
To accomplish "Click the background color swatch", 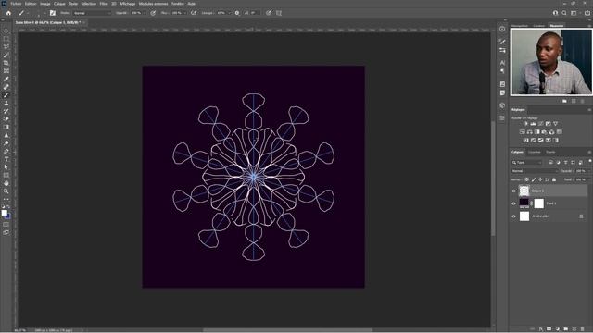I will tap(7, 216).
